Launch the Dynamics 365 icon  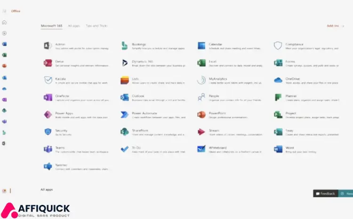[x=125, y=63]
